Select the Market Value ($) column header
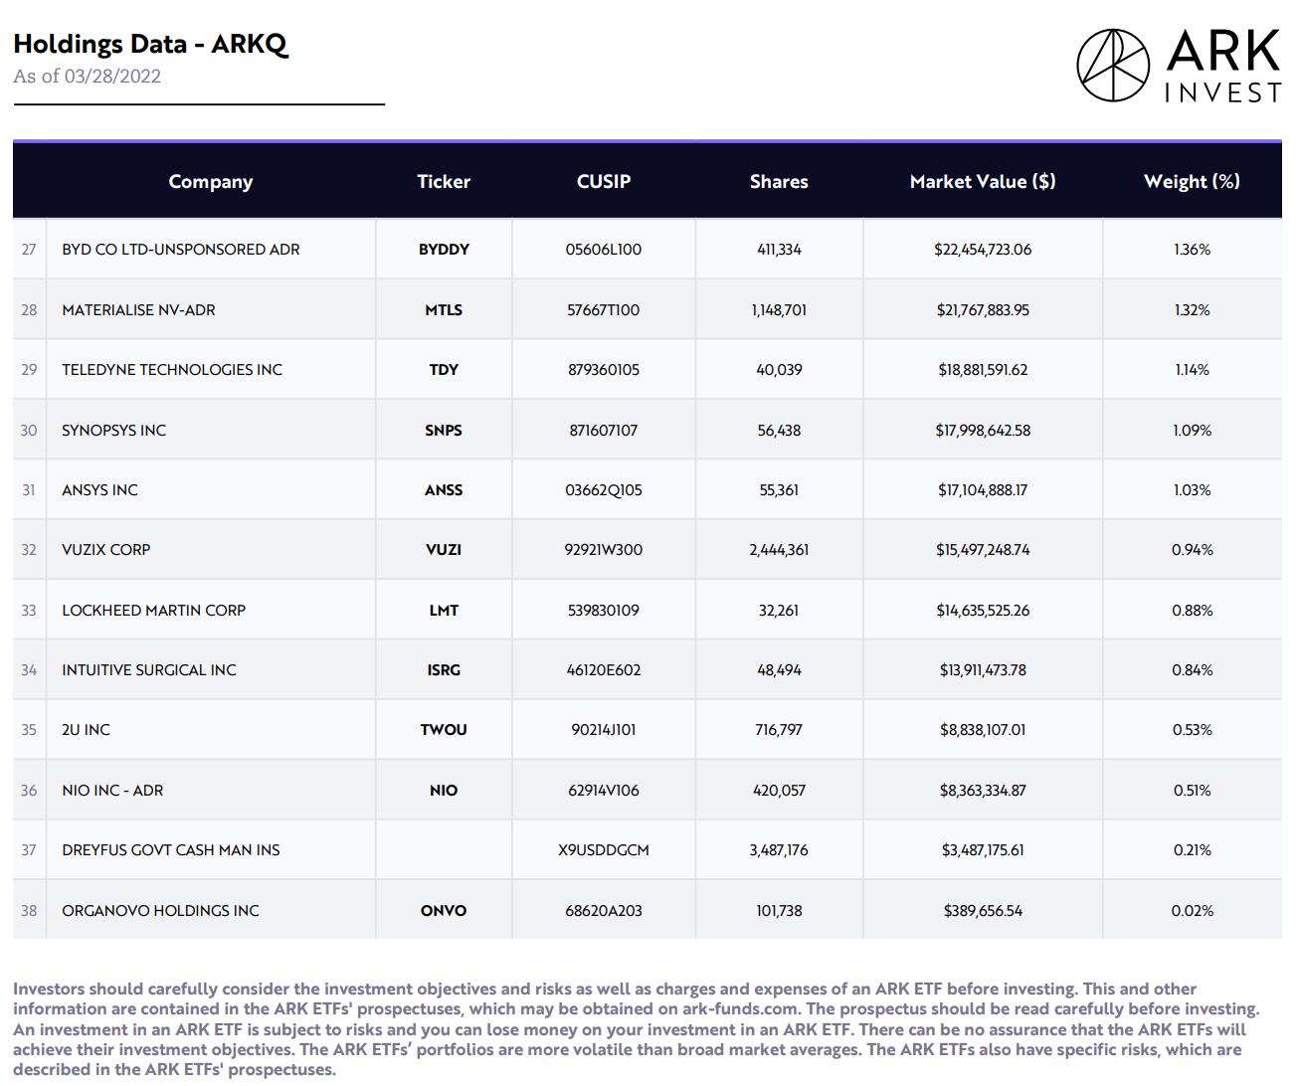This screenshot has width=1297, height=1086. click(x=982, y=181)
